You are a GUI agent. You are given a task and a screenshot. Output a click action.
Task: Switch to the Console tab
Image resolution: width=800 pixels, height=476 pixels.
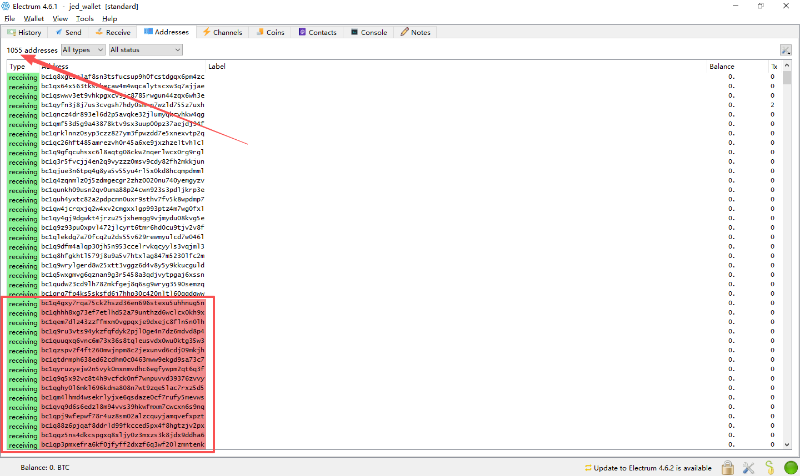369,32
